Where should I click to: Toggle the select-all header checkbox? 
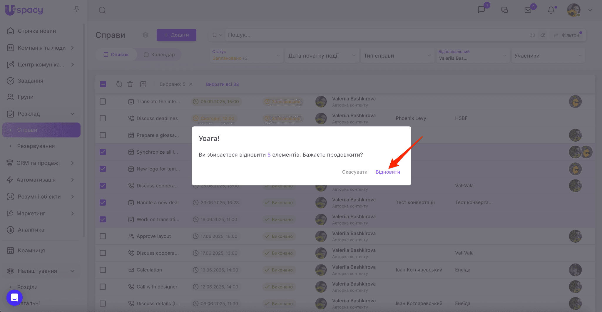pos(103,84)
